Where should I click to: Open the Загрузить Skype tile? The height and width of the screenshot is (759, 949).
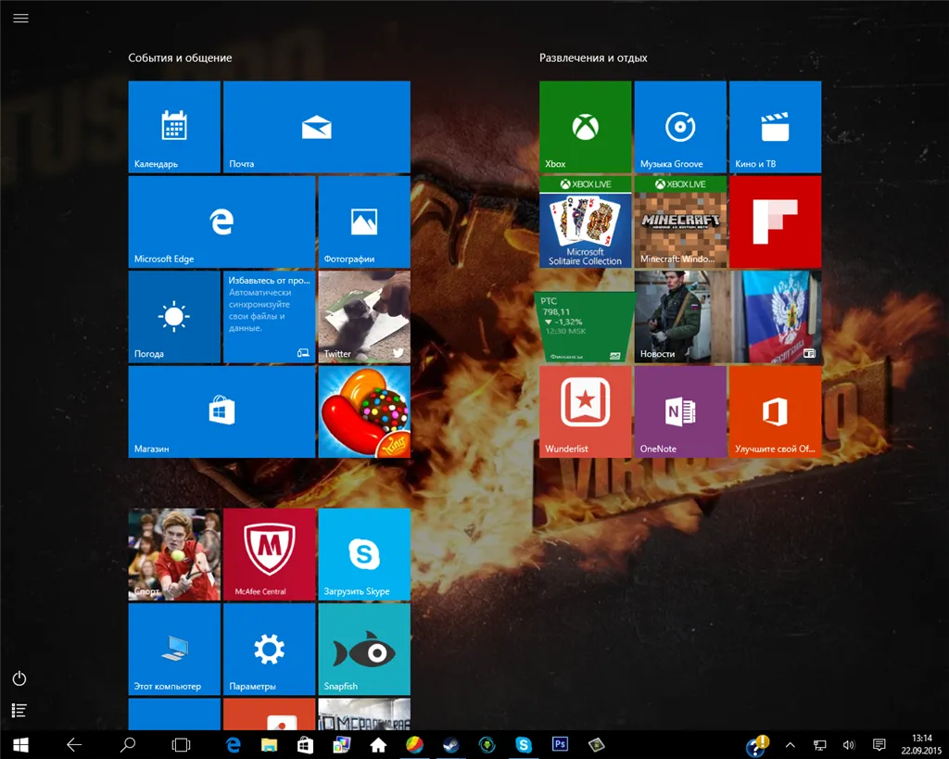[x=364, y=554]
